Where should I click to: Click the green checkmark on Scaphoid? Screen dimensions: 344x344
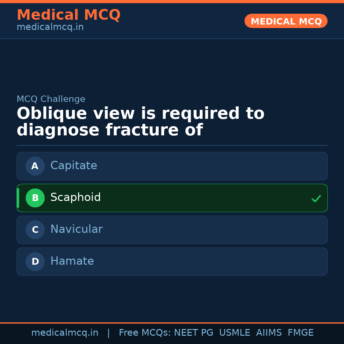[x=316, y=198]
